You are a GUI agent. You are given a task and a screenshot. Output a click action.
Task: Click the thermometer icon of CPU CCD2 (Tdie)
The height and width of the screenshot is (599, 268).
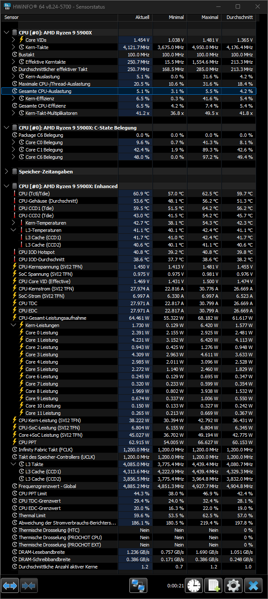coord(15,216)
